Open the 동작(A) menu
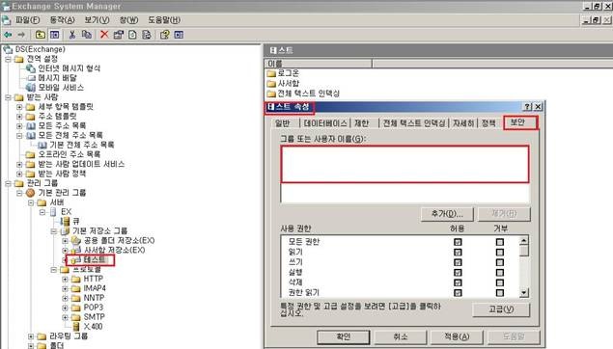 click(62, 20)
